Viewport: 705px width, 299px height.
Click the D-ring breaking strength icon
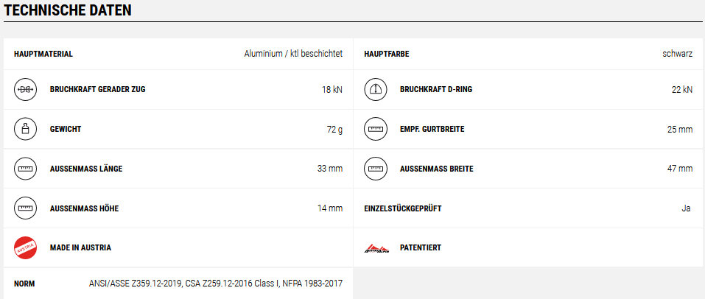coord(375,89)
